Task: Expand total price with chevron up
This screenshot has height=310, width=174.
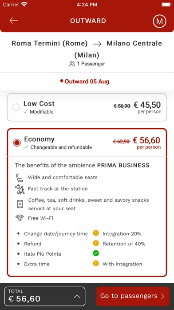Action: 77,296
